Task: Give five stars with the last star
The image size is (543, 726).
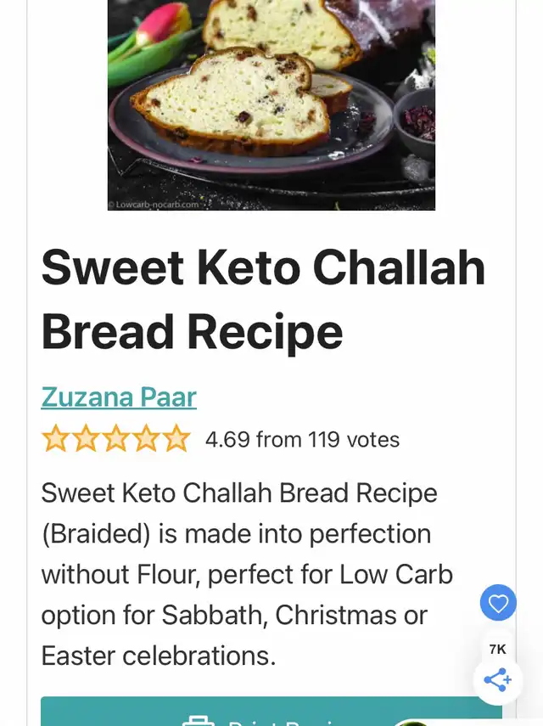Action: click(176, 438)
